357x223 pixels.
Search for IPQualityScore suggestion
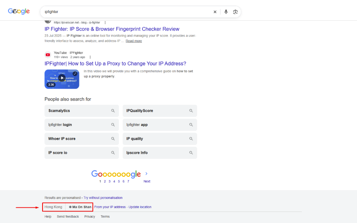pyautogui.click(x=160, y=111)
